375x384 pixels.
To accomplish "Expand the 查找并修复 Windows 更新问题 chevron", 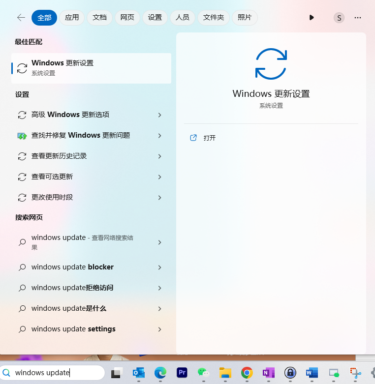I will pos(159,136).
